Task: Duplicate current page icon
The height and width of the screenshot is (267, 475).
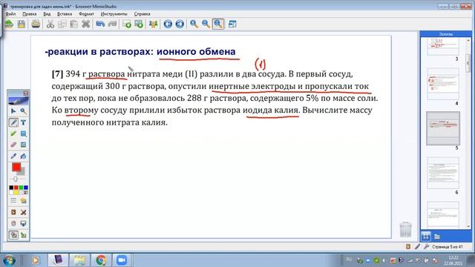Action: (x=139, y=24)
